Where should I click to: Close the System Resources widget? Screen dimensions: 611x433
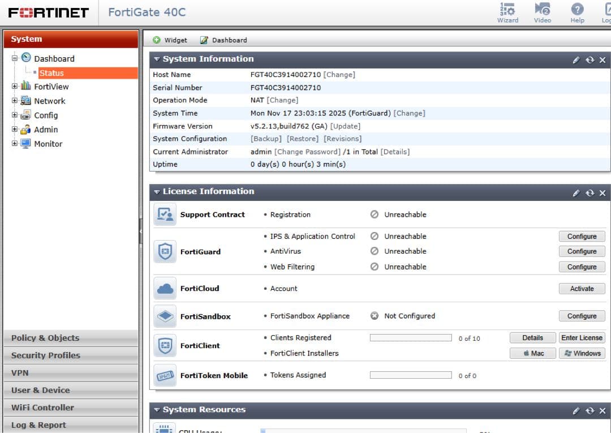point(603,411)
